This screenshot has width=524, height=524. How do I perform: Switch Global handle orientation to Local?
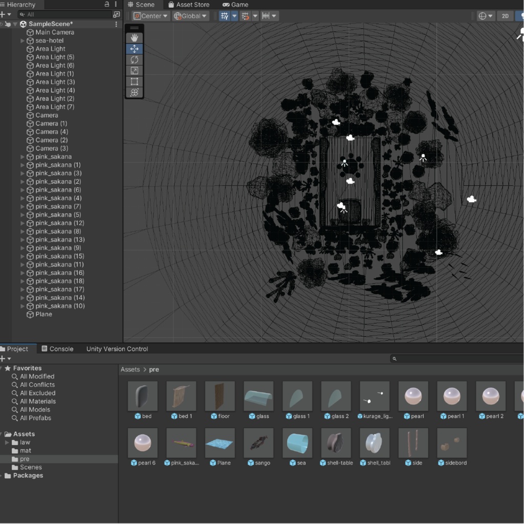click(189, 16)
